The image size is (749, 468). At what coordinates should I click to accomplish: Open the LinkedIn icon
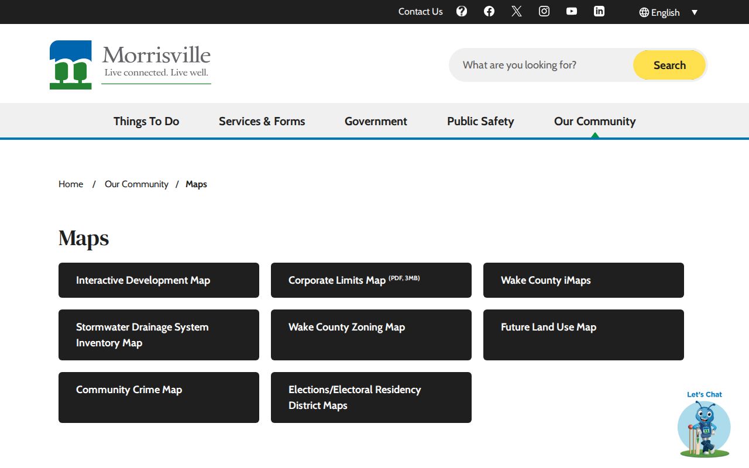[x=599, y=11]
